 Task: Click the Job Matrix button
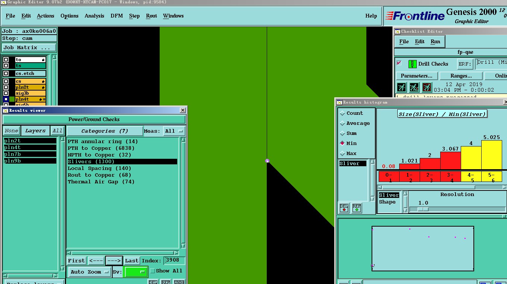[x=29, y=48]
